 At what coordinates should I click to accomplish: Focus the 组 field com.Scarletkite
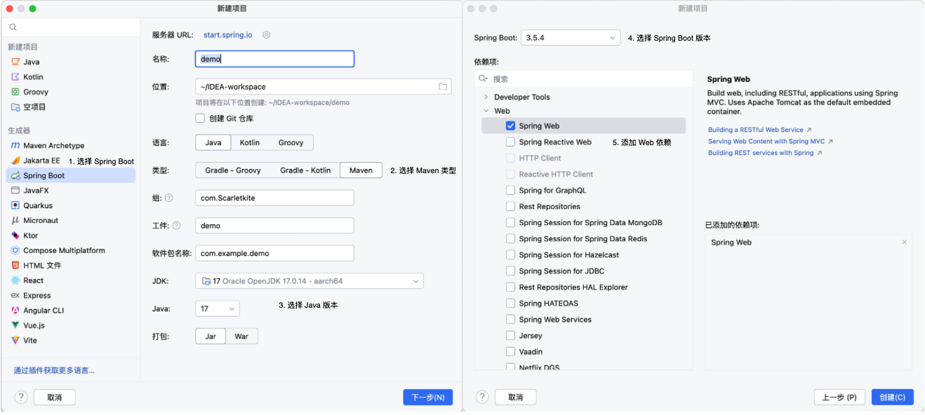274,198
